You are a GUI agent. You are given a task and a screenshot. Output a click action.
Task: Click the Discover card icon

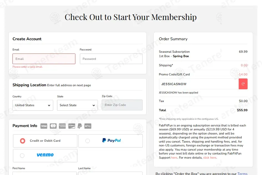pos(72,126)
